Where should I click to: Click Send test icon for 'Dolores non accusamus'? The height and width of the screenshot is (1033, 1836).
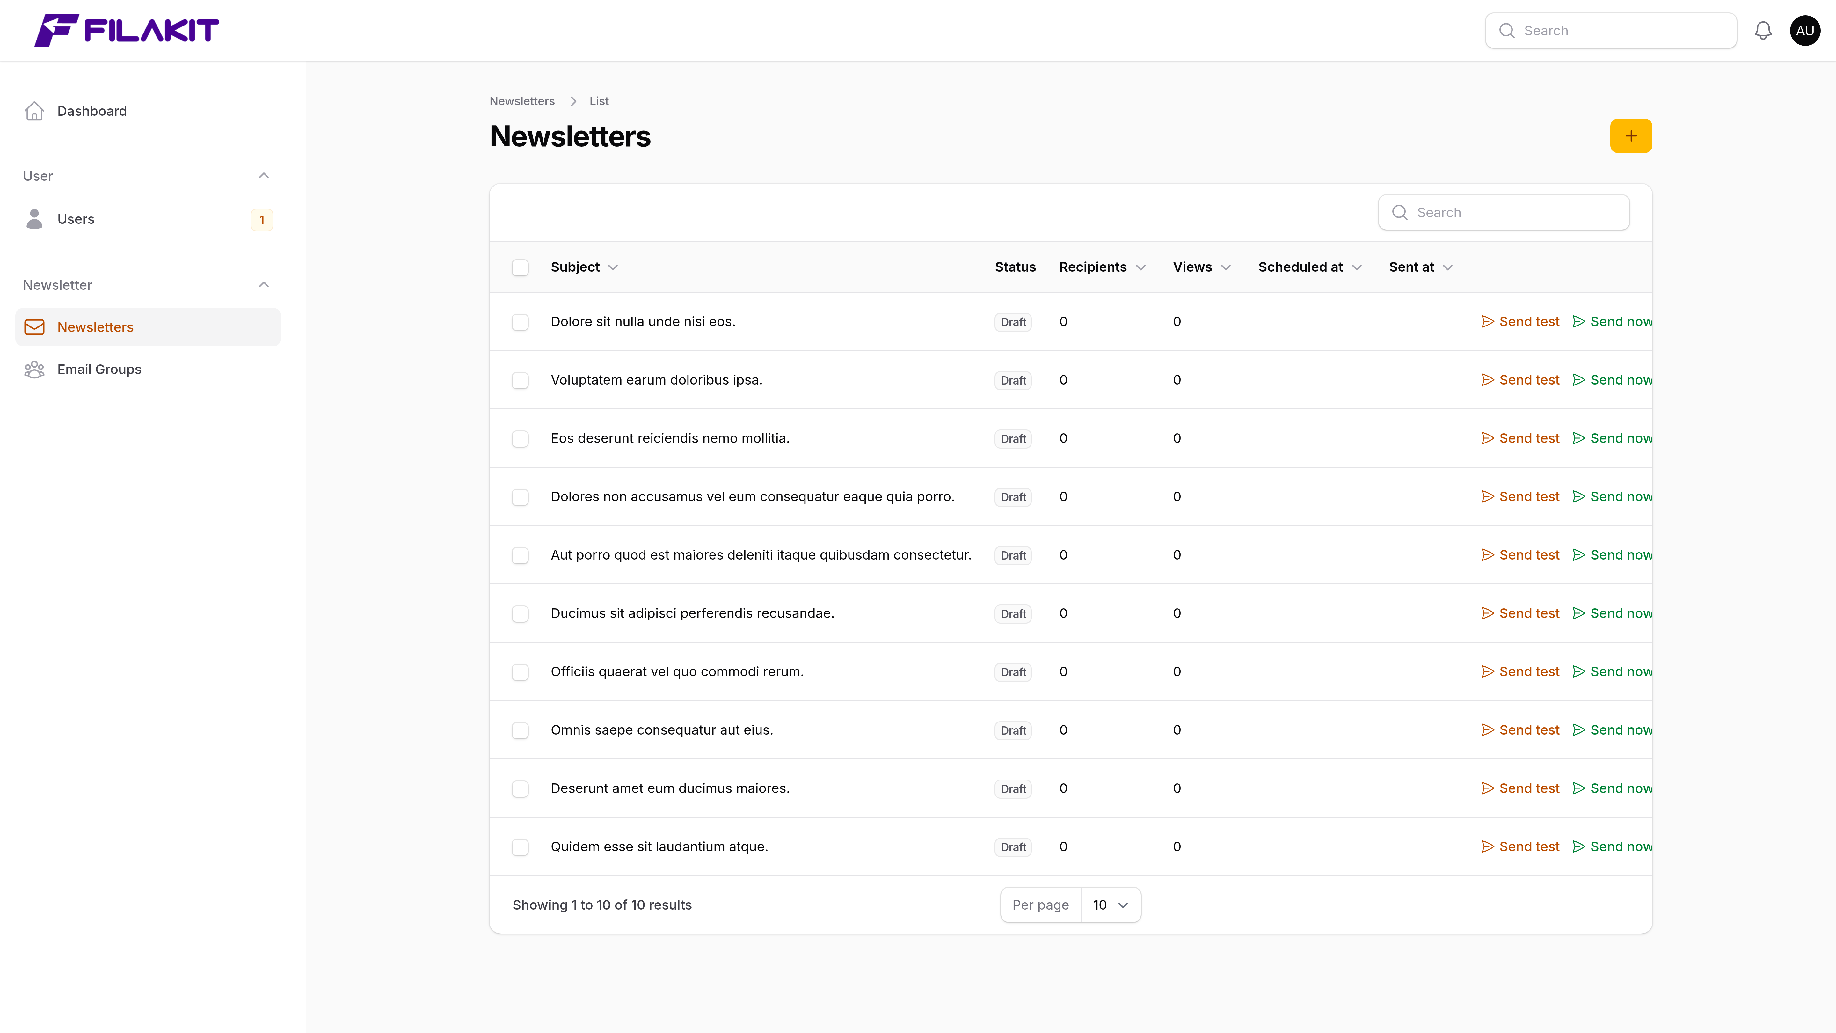pyautogui.click(x=1488, y=497)
